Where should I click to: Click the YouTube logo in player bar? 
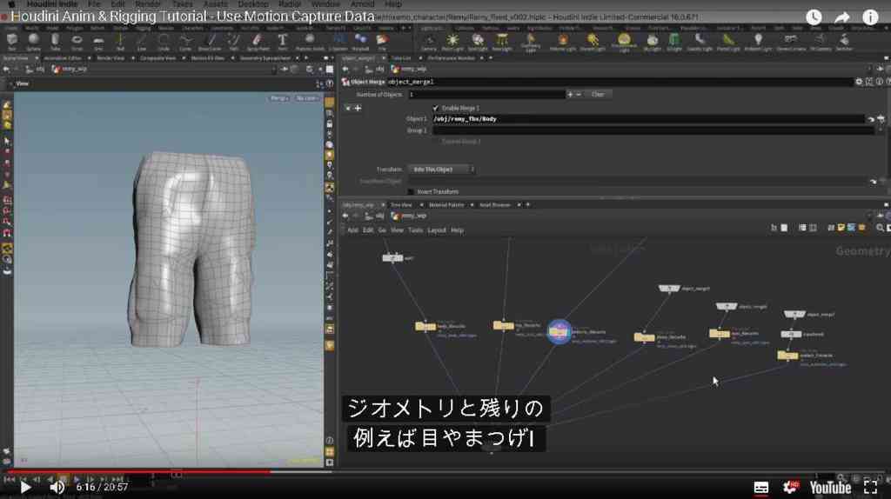(x=829, y=487)
